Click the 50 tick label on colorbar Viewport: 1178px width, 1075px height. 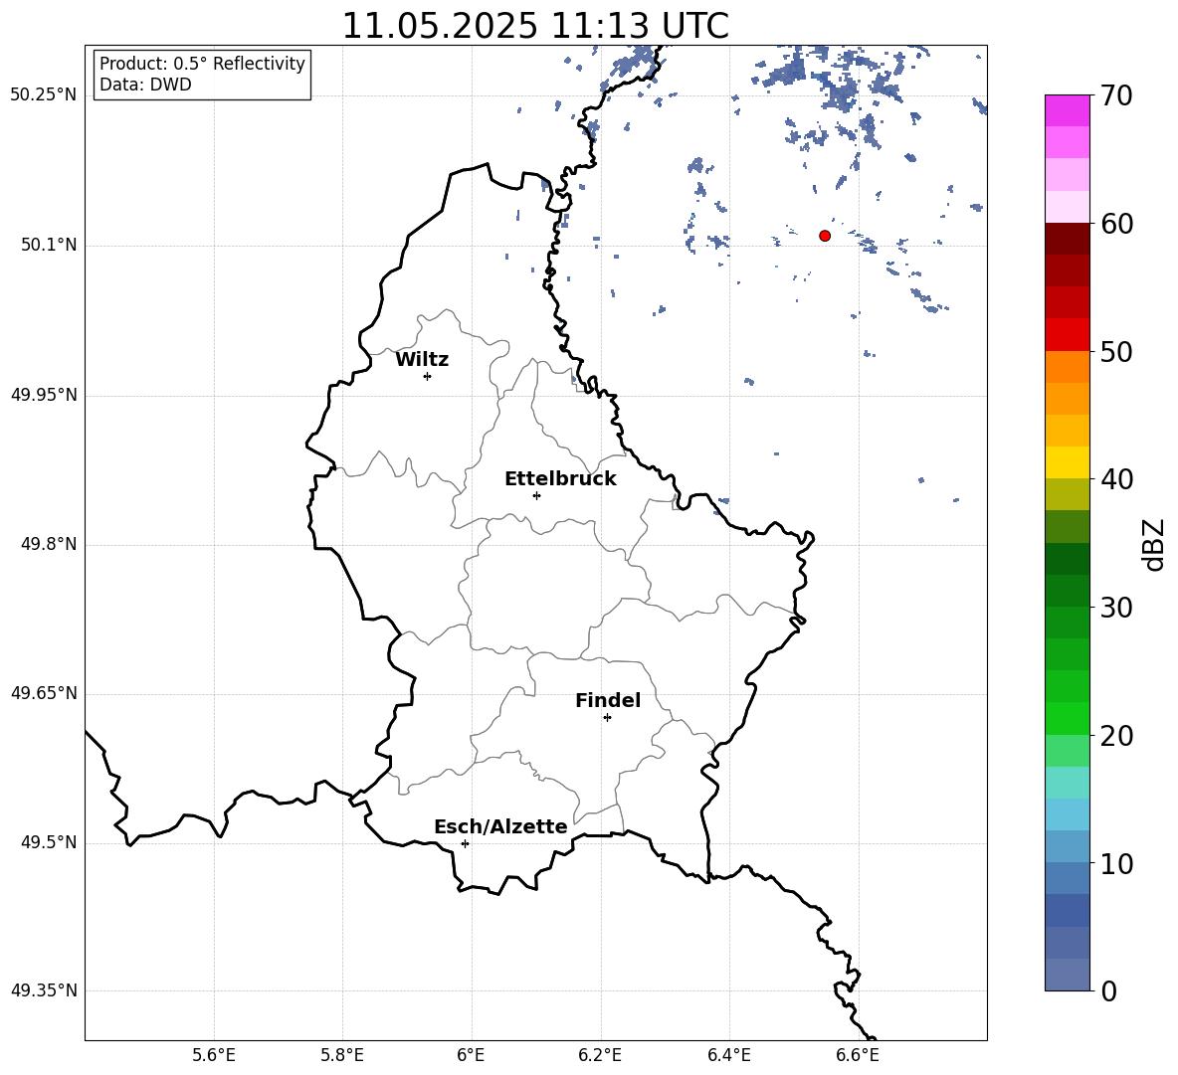tap(1116, 351)
